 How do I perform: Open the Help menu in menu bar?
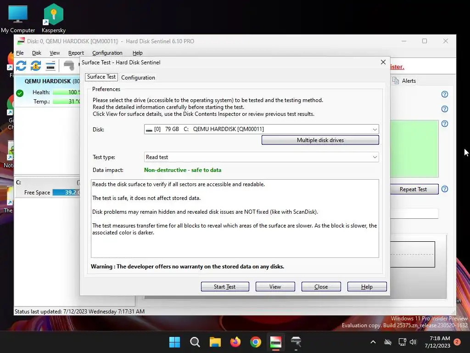pos(138,53)
